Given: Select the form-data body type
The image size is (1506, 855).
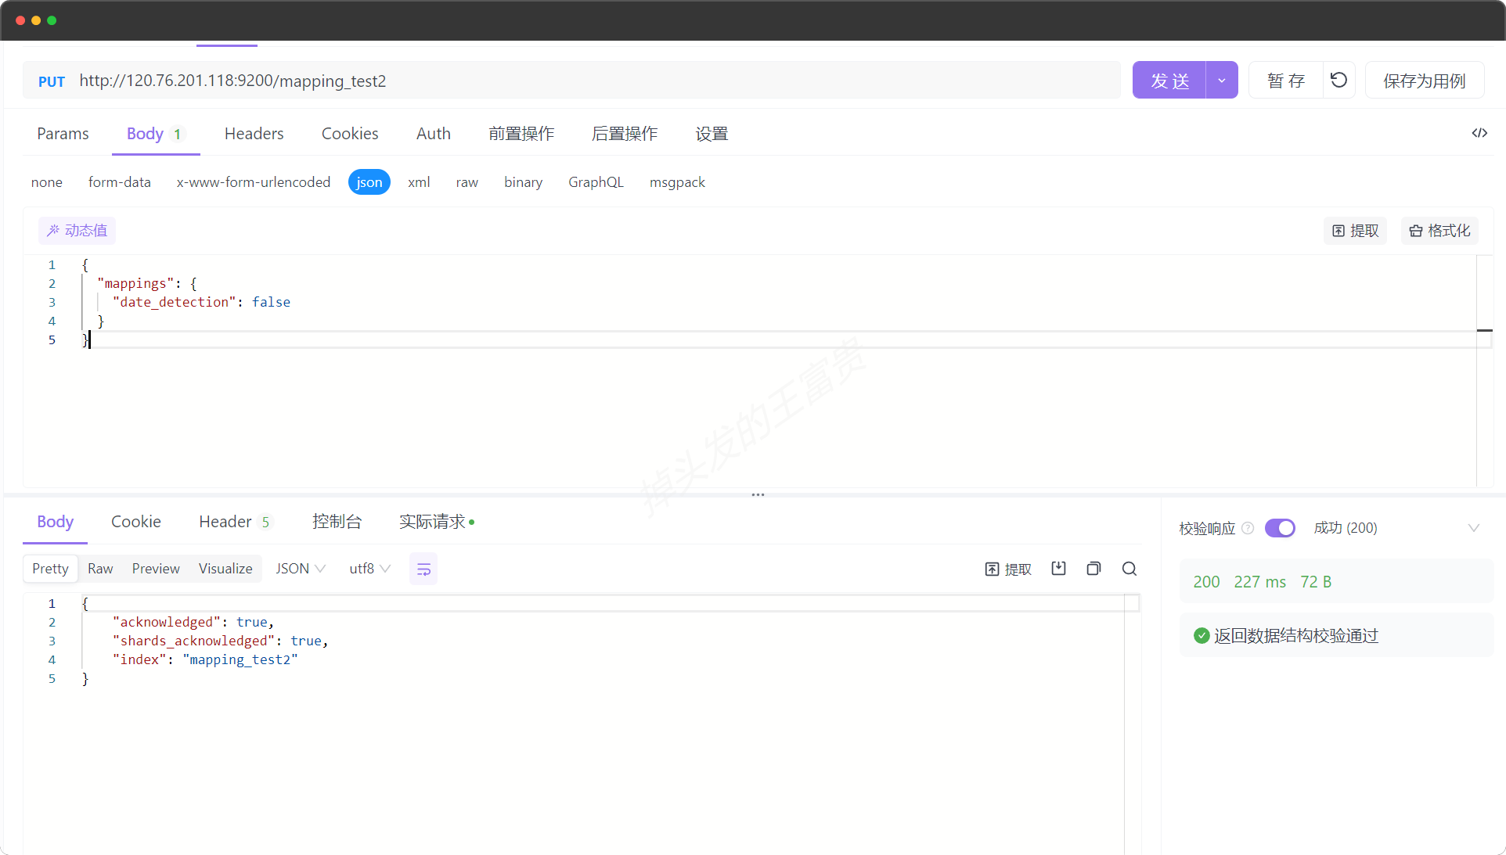Looking at the screenshot, I should pos(120,182).
